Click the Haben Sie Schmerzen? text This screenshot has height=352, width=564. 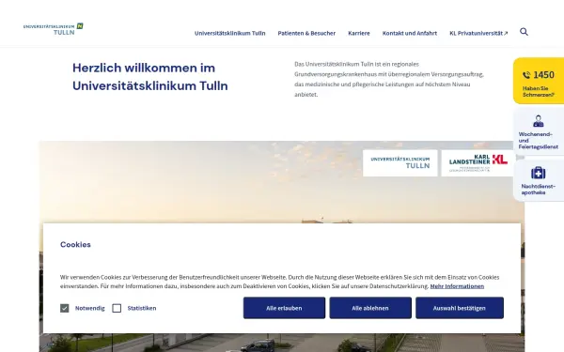point(538,92)
